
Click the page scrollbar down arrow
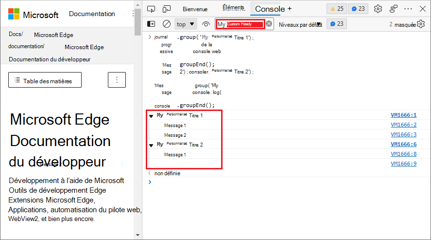point(138,235)
